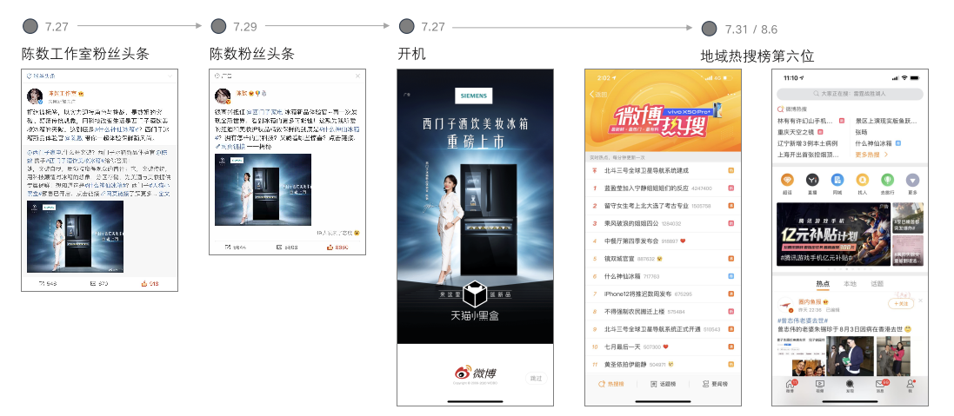This screenshot has width=954, height=416.
Task: Open 不得强制农民搬迁上楼 hot search
Action: [664, 312]
